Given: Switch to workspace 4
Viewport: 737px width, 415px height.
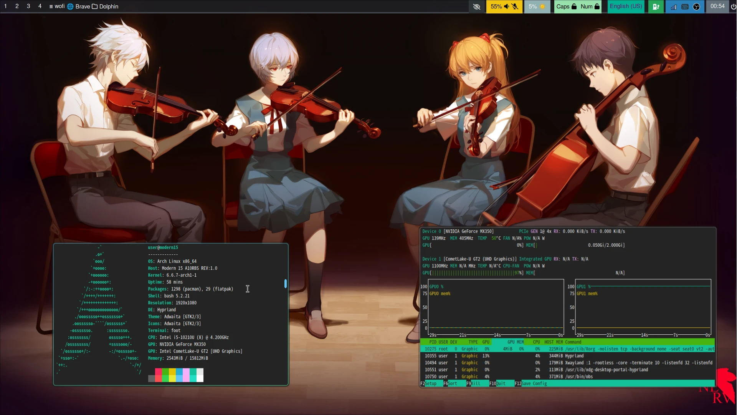Looking at the screenshot, I should (40, 6).
